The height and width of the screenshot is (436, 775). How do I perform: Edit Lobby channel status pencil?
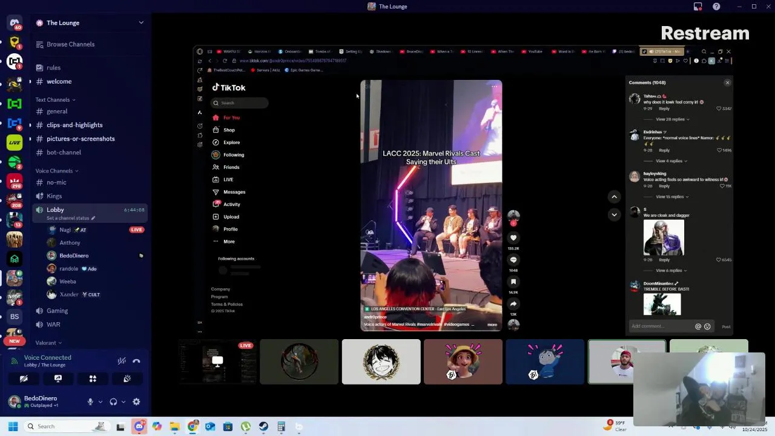pyautogui.click(x=93, y=218)
